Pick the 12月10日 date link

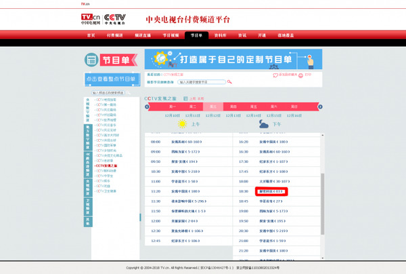tap(173, 115)
